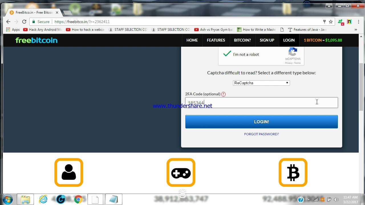This screenshot has height=205, width=365.
Task: Click the reCAPTCHA logo
Action: [x=293, y=52]
